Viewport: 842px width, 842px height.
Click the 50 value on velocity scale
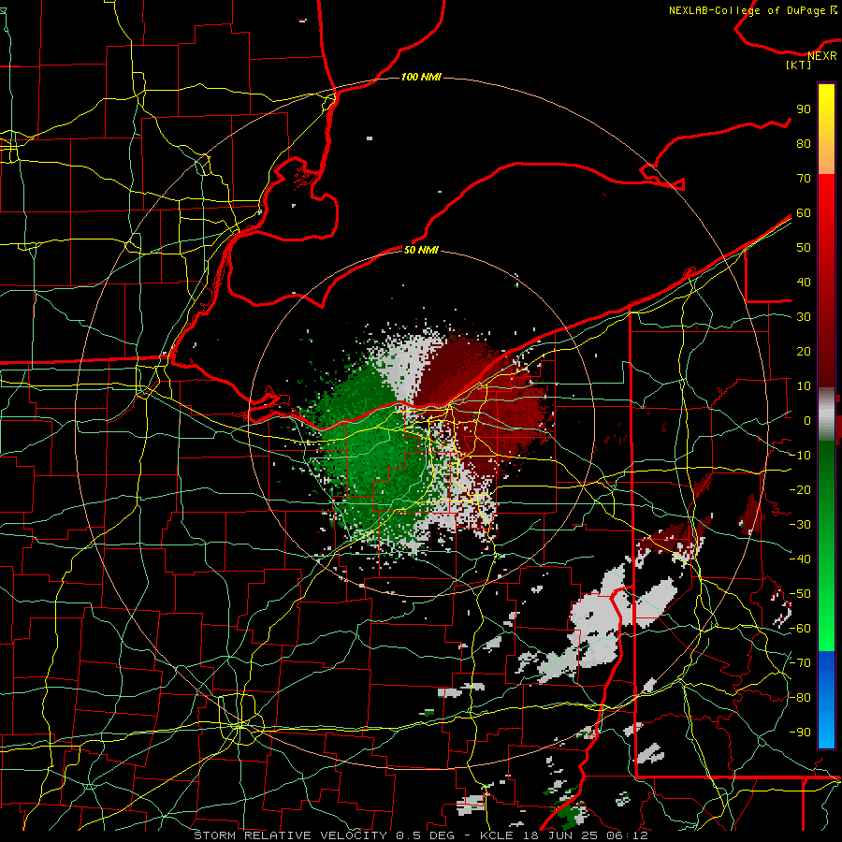pos(804,248)
